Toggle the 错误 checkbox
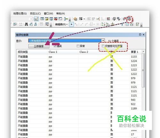Image resolution: width=160 pixels, height=138 pixels. (x=55, y=46)
